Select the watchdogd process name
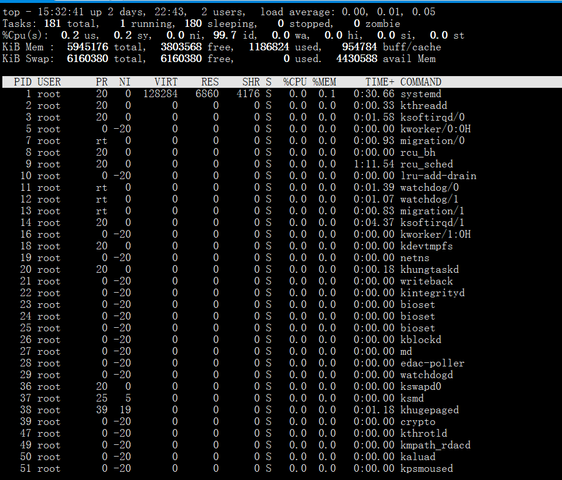The height and width of the screenshot is (480, 562). 427,375
